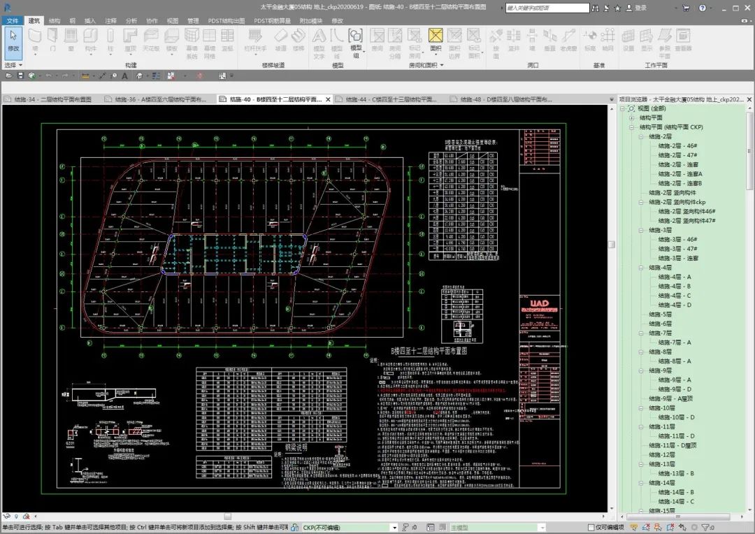Switch to the 结施-44 C楼 view tab
This screenshot has width=755, height=534.
click(386, 99)
